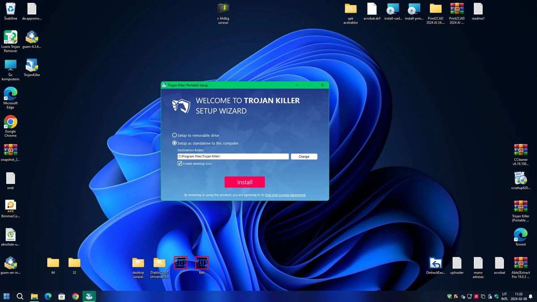Screen dimensions: 537x302
Task: Click the Change button for destination folder
Action: tap(304, 157)
